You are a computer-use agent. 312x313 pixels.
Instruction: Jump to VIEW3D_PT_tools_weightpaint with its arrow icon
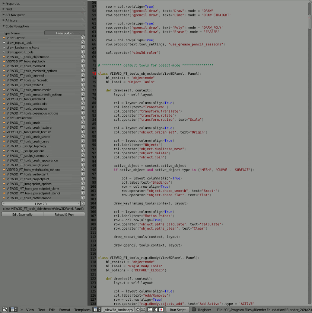[83, 165]
